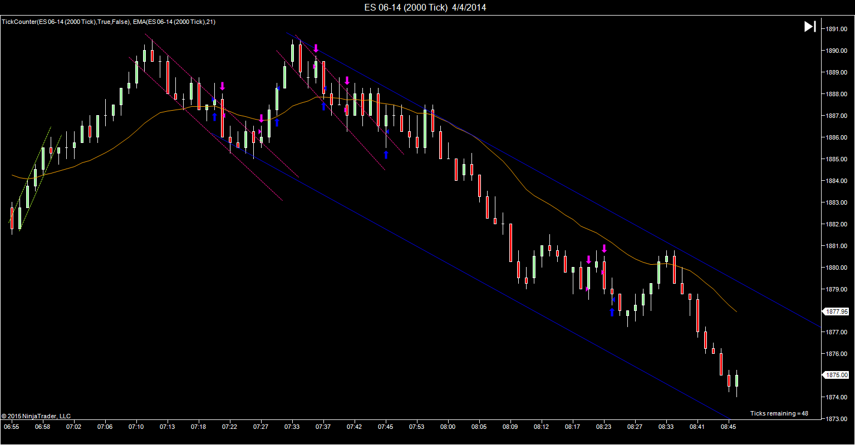Click the 1879.00 price axis label
Viewport: 855px width, 445px height.
[x=836, y=289]
